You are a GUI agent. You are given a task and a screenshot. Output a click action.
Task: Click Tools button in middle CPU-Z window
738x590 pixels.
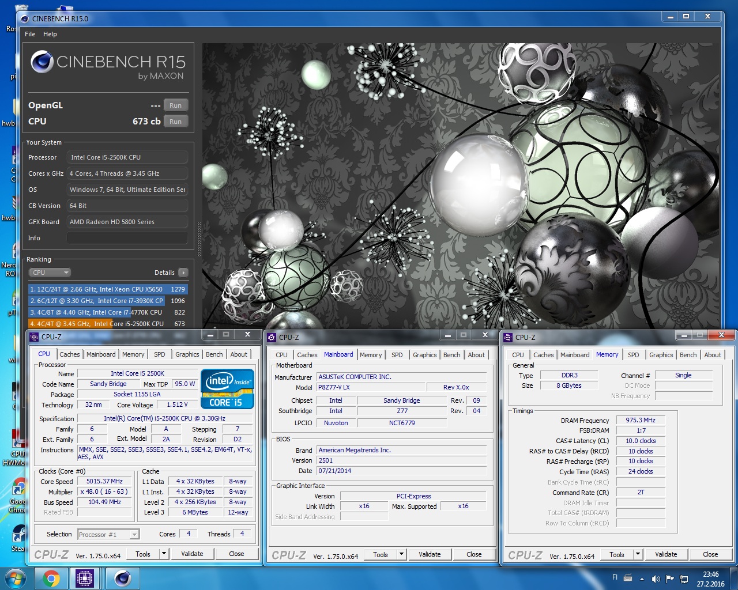click(381, 555)
